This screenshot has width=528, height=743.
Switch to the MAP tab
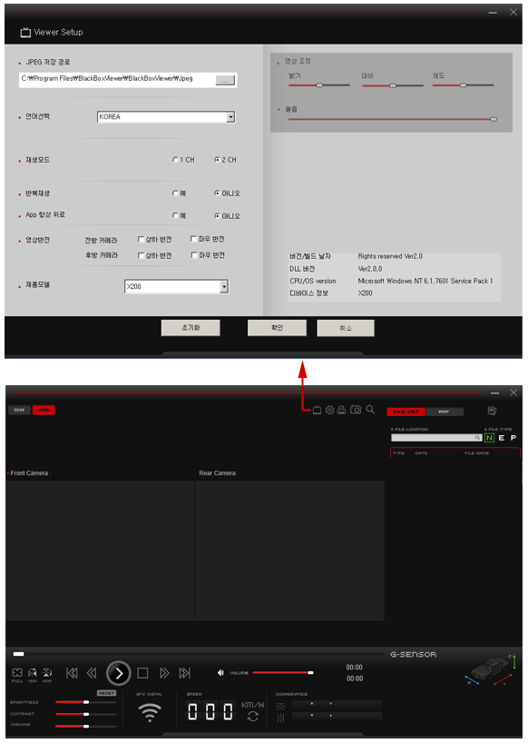[444, 411]
